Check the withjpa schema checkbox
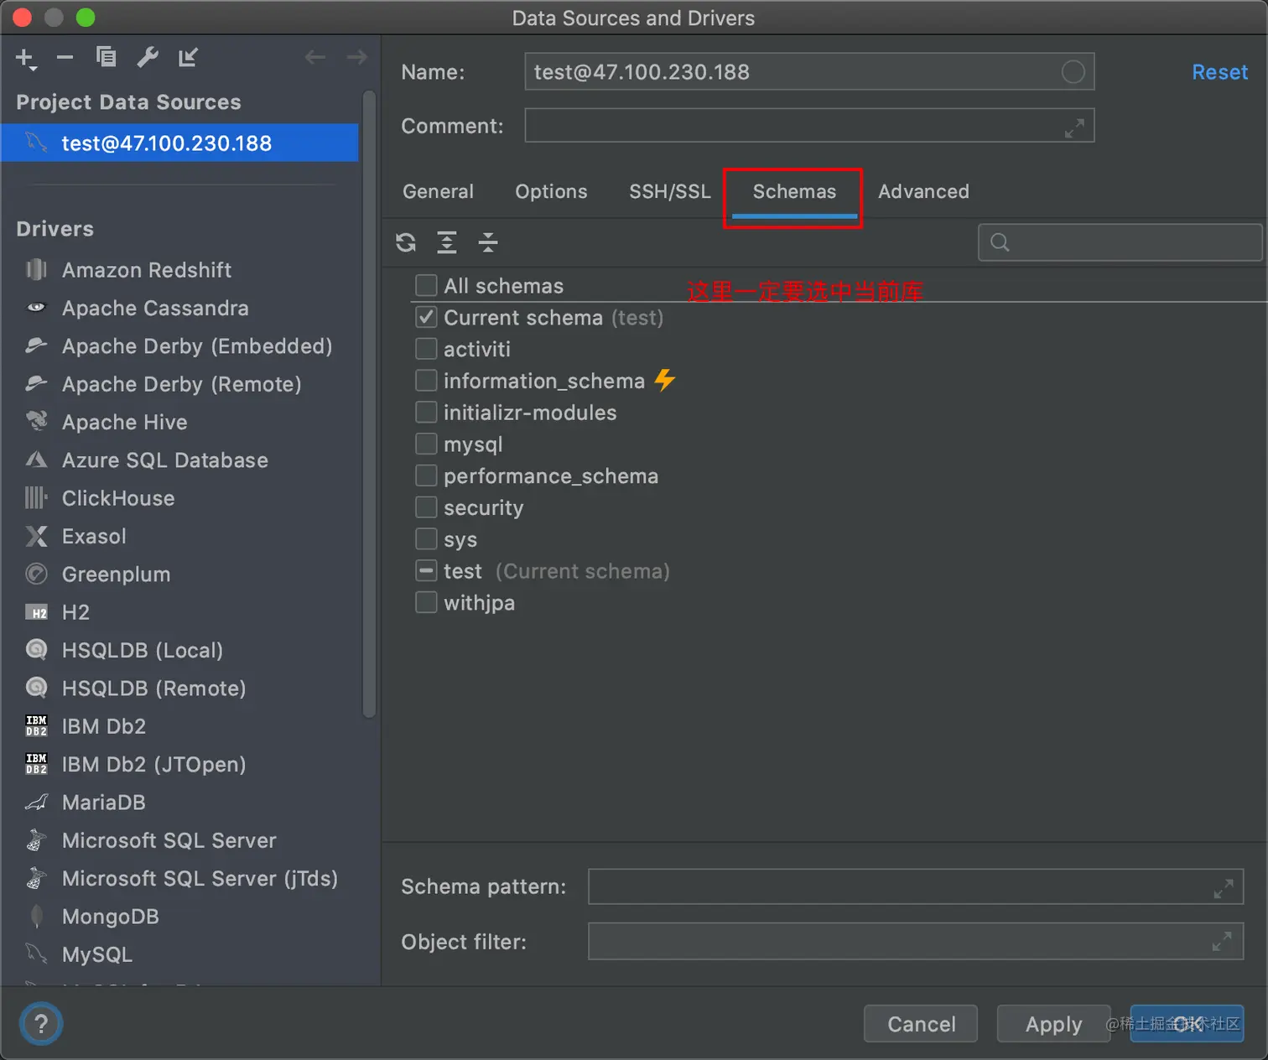The image size is (1268, 1060). coord(426,602)
